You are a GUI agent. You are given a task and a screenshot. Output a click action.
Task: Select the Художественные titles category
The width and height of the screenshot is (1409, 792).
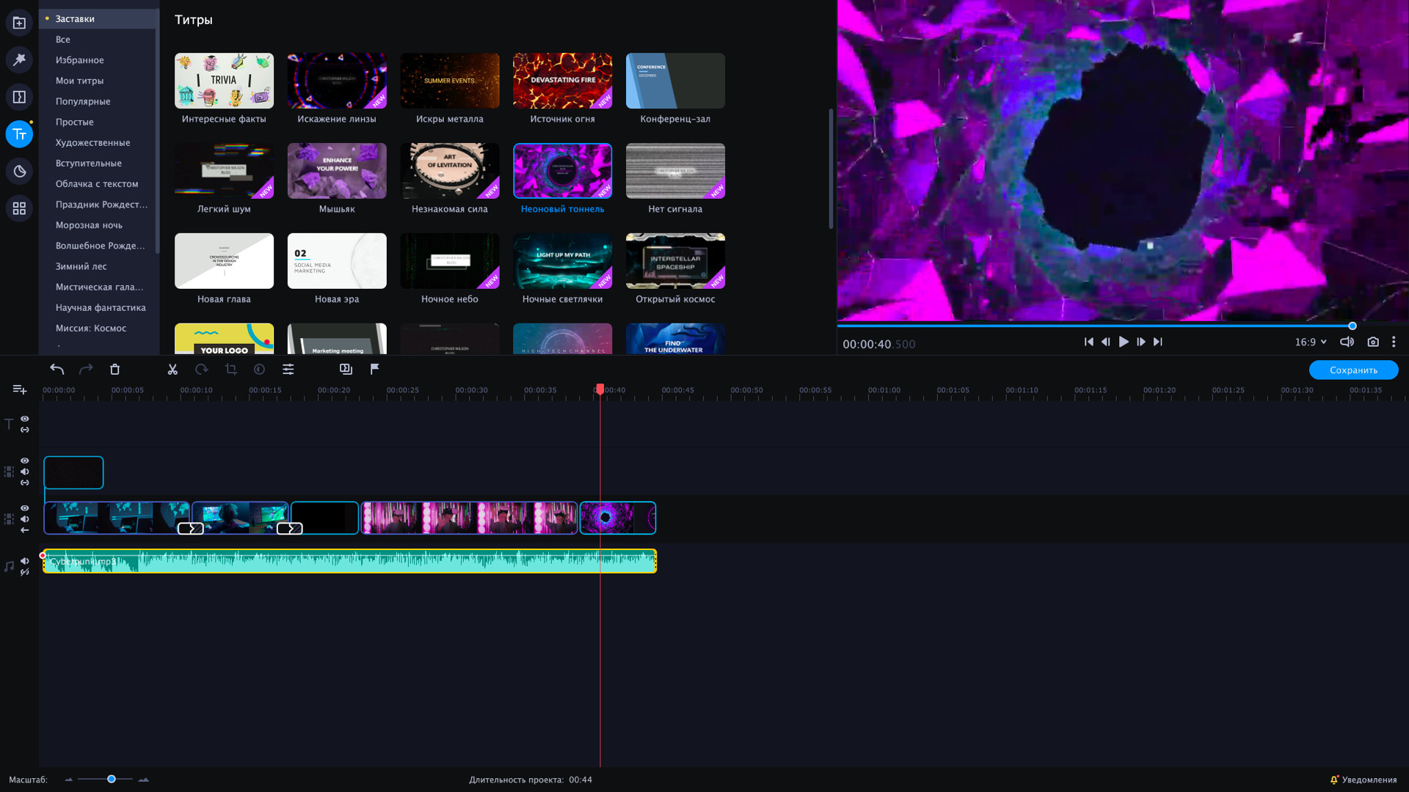(x=92, y=142)
